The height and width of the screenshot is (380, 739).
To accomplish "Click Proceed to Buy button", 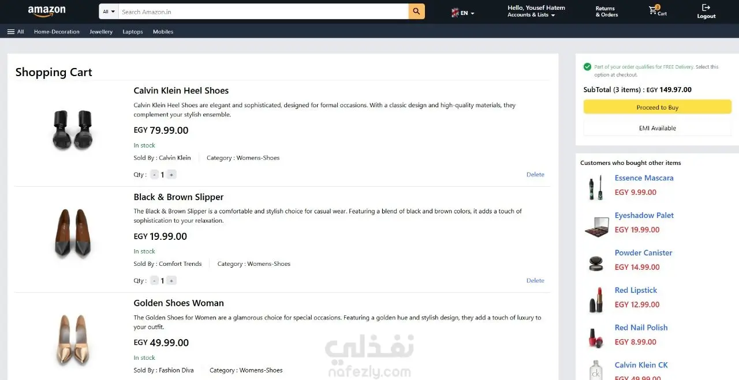I will [x=658, y=107].
